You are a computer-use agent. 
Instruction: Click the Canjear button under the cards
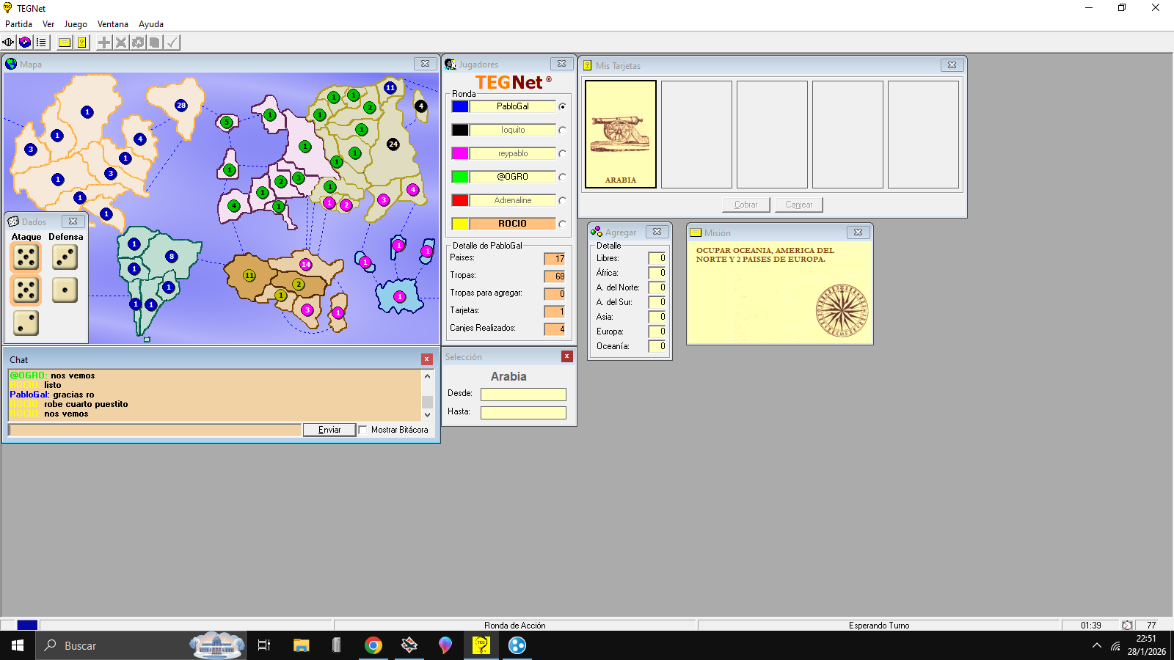[x=798, y=205]
